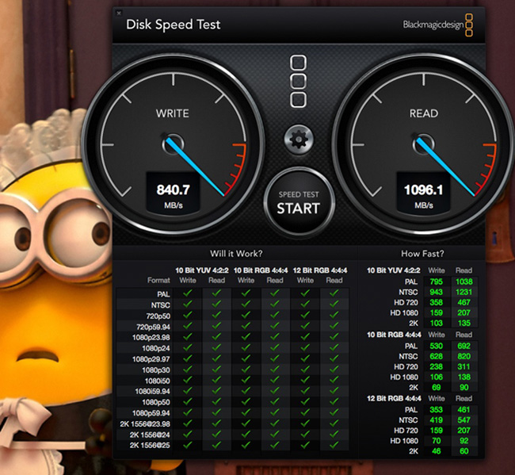This screenshot has height=475, width=515.
Task: Click the 1080p23.98 format row label
Action: pyautogui.click(x=151, y=338)
